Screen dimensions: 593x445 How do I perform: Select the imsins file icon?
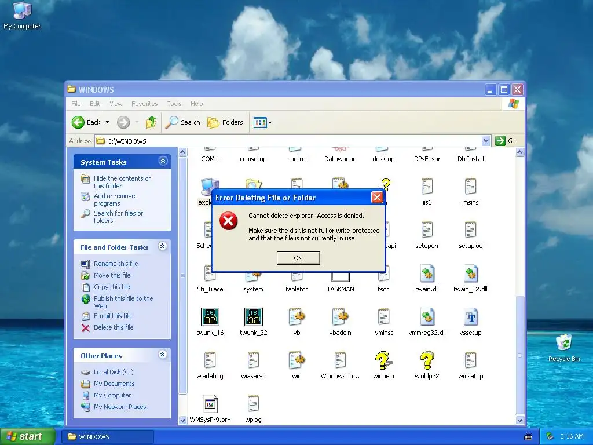click(x=470, y=187)
